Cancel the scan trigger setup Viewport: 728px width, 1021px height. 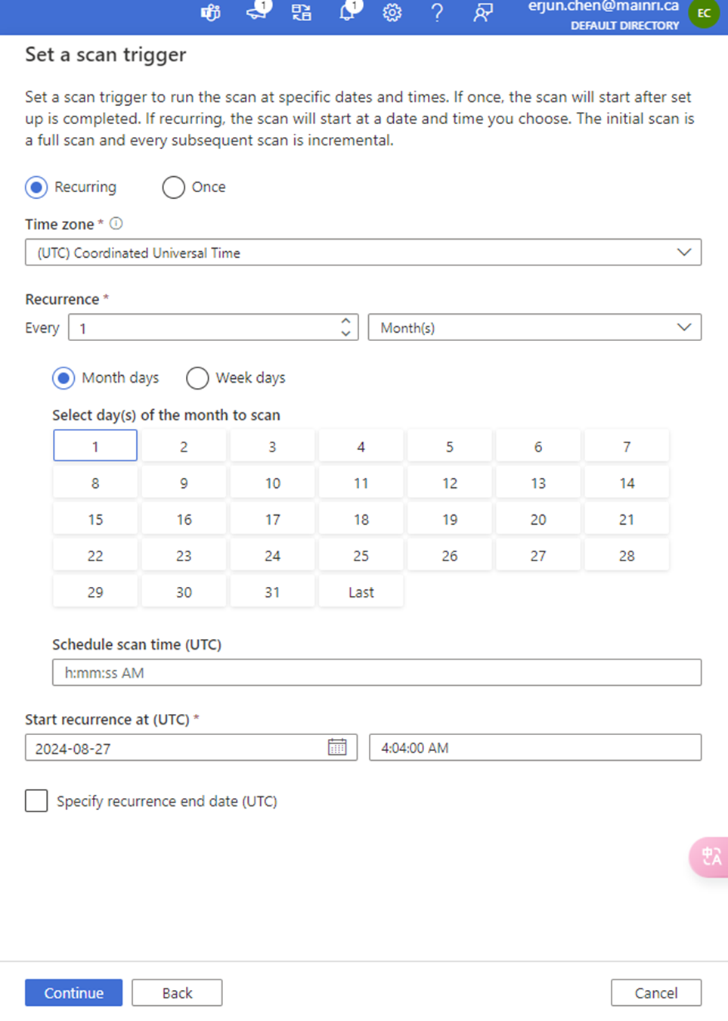[x=655, y=992]
